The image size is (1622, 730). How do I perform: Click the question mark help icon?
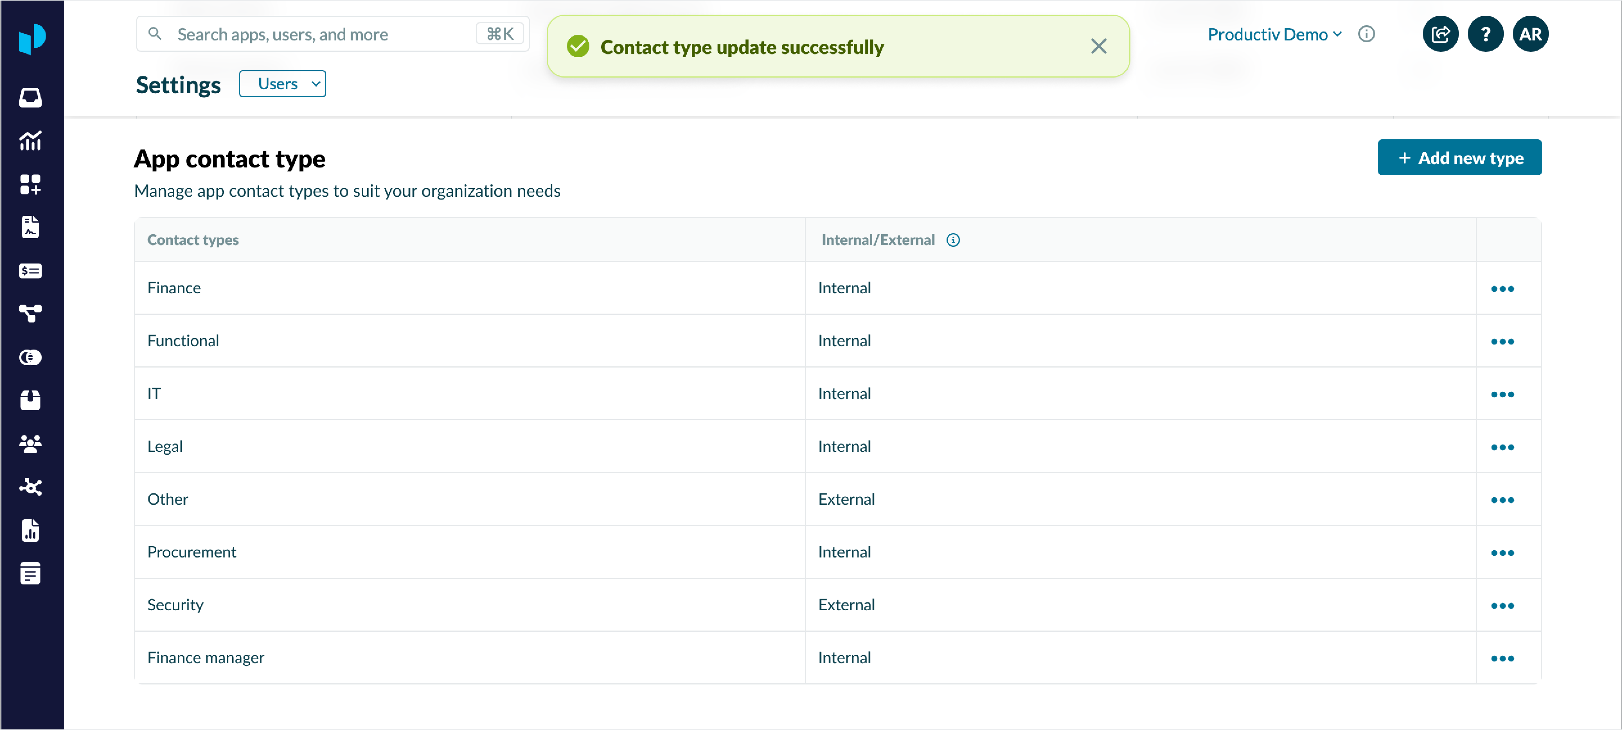[x=1485, y=34]
